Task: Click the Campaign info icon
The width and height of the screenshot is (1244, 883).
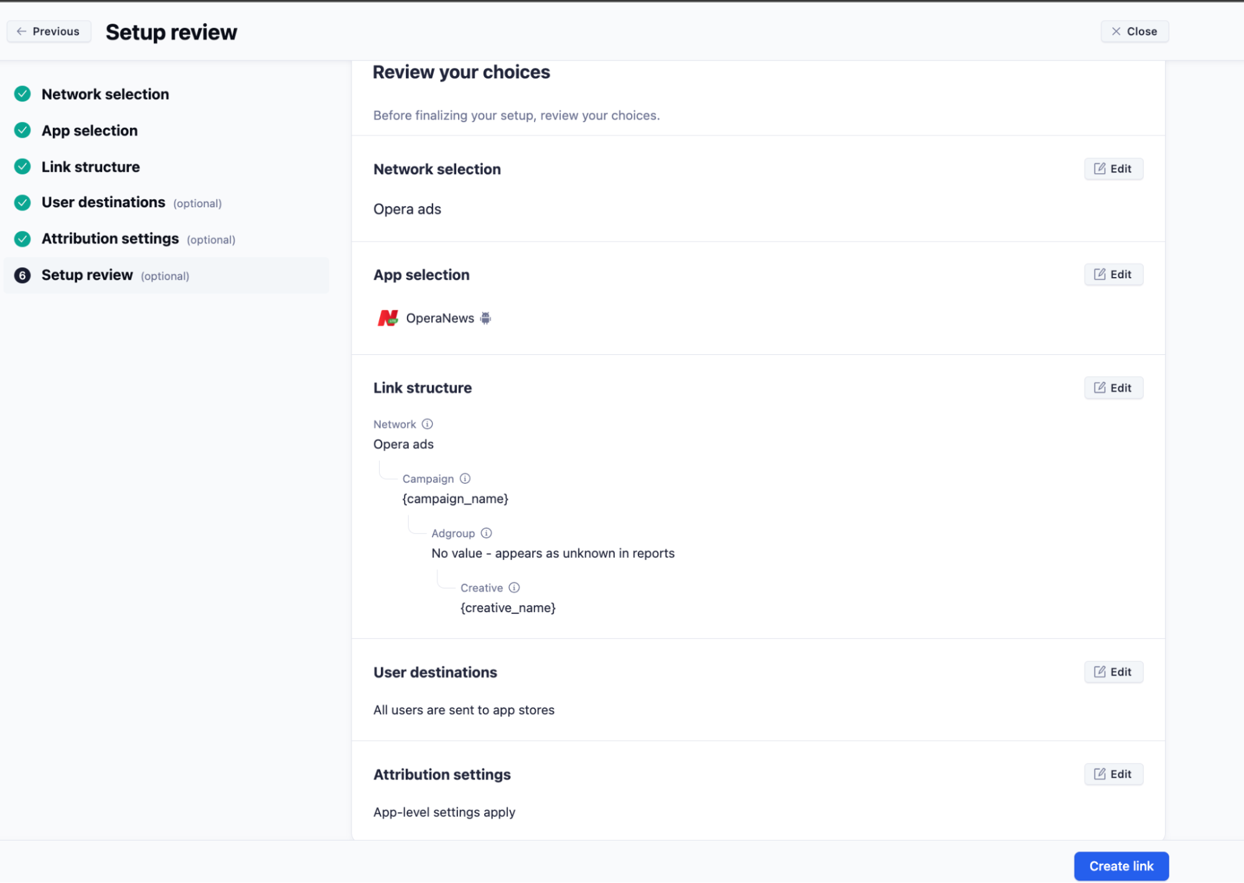Action: click(x=465, y=478)
